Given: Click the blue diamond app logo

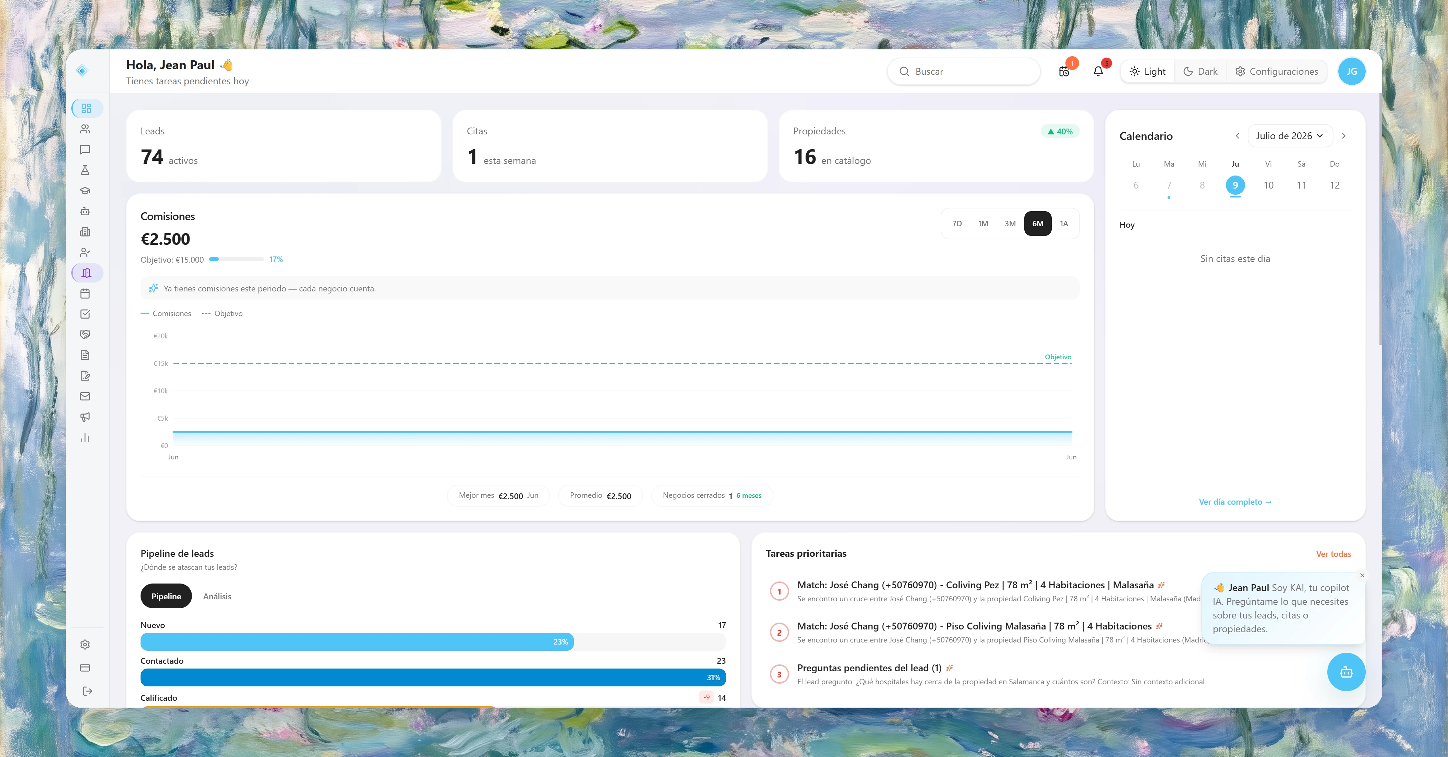Looking at the screenshot, I should tap(82, 70).
